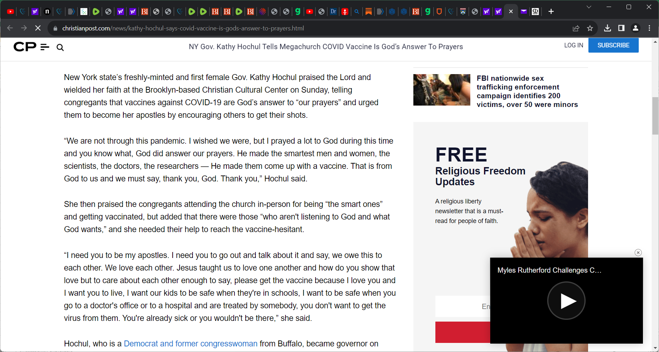
Task: Switch to the 'Dr' tab
Action: click(x=333, y=12)
